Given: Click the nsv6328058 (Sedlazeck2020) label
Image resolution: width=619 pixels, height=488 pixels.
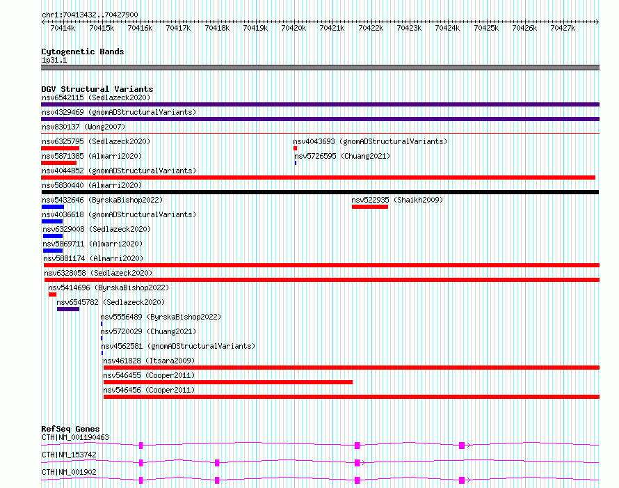Looking at the screenshot, I should pos(98,273).
